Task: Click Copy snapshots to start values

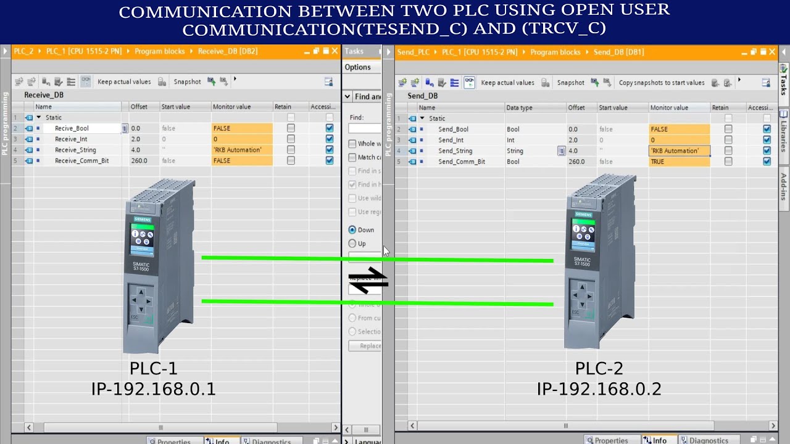Action: tap(662, 83)
